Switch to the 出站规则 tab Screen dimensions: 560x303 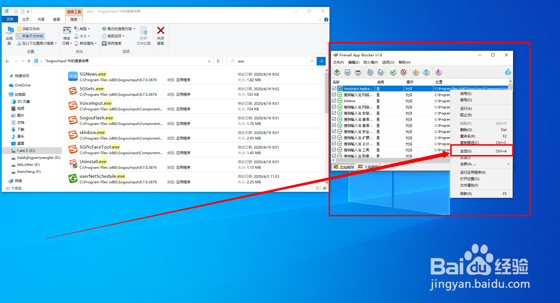[x=344, y=167]
